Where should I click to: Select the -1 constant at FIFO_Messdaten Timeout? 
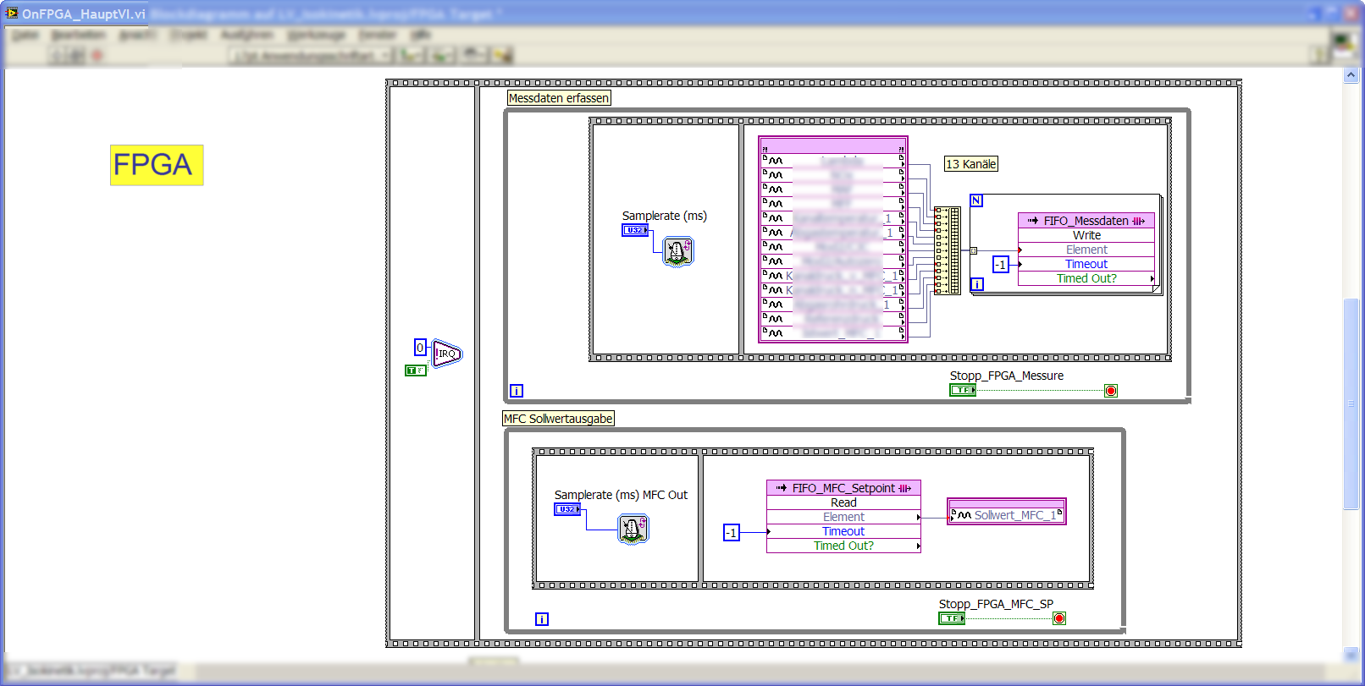point(1001,265)
